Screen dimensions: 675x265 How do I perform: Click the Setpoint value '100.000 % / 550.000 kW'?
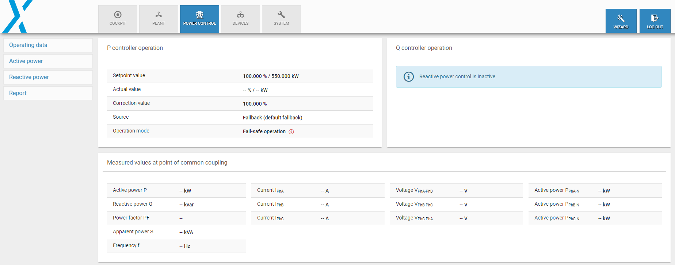tap(271, 76)
